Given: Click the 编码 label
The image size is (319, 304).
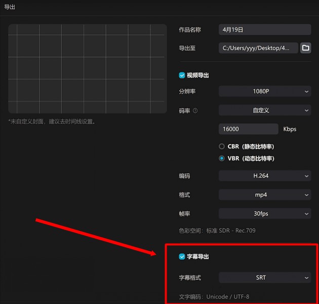Looking at the screenshot, I should [184, 176].
